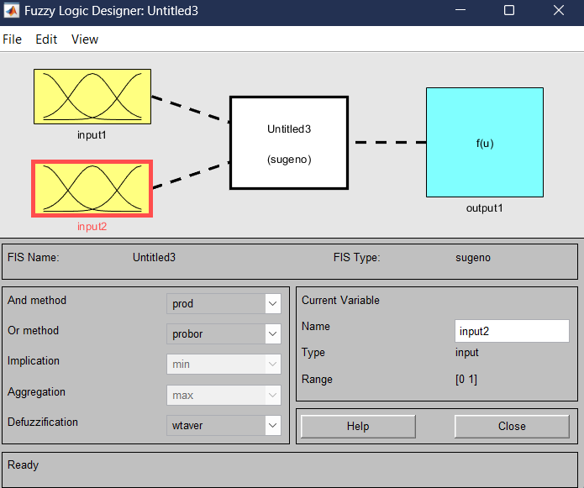Click the Ready status bar text

tap(23, 465)
